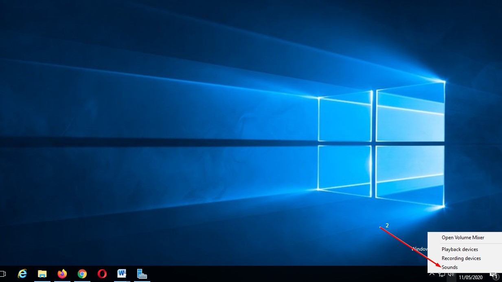Show hidden system tray icons

[x=432, y=274]
